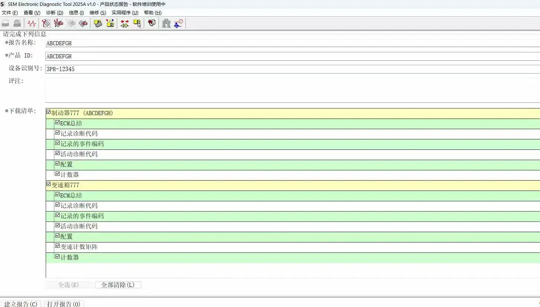
Task: Open the Status Tool waveform icon
Action: click(x=32, y=23)
